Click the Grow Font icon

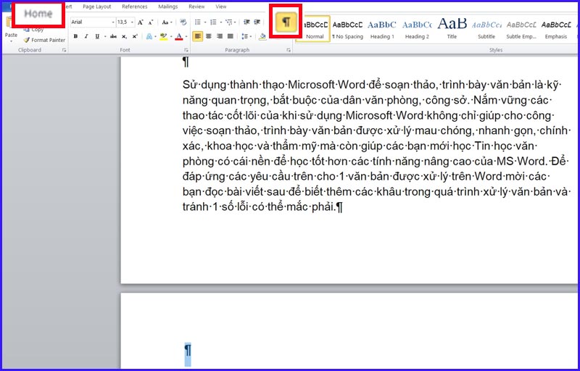pyautogui.click(x=141, y=22)
